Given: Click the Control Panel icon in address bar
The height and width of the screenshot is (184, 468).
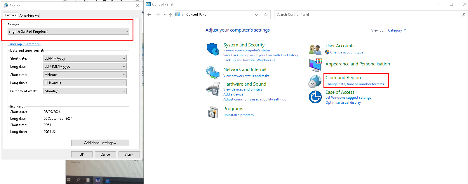Looking at the screenshot, I should click(178, 14).
